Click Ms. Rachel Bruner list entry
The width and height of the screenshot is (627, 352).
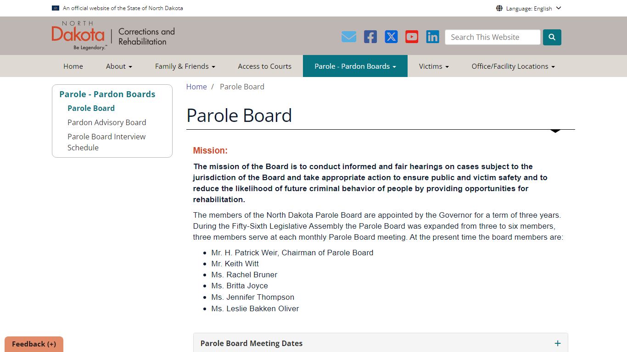[x=244, y=275]
